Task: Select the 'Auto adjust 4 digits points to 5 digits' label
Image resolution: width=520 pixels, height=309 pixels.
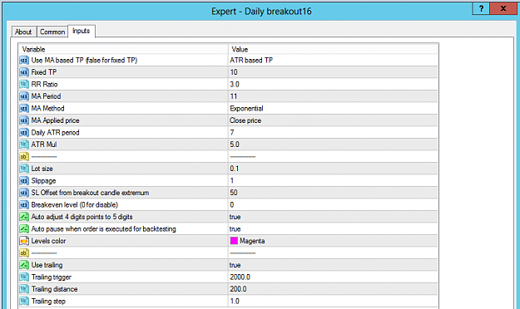Action: point(82,217)
